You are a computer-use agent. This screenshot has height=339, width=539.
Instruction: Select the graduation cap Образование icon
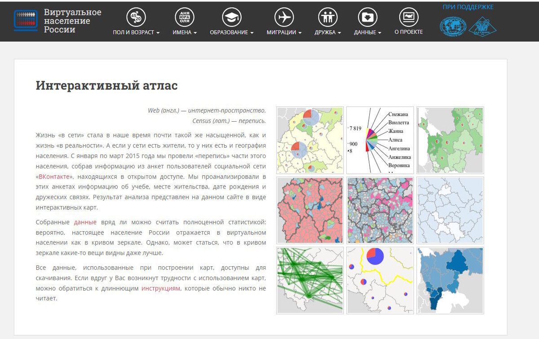pyautogui.click(x=232, y=18)
